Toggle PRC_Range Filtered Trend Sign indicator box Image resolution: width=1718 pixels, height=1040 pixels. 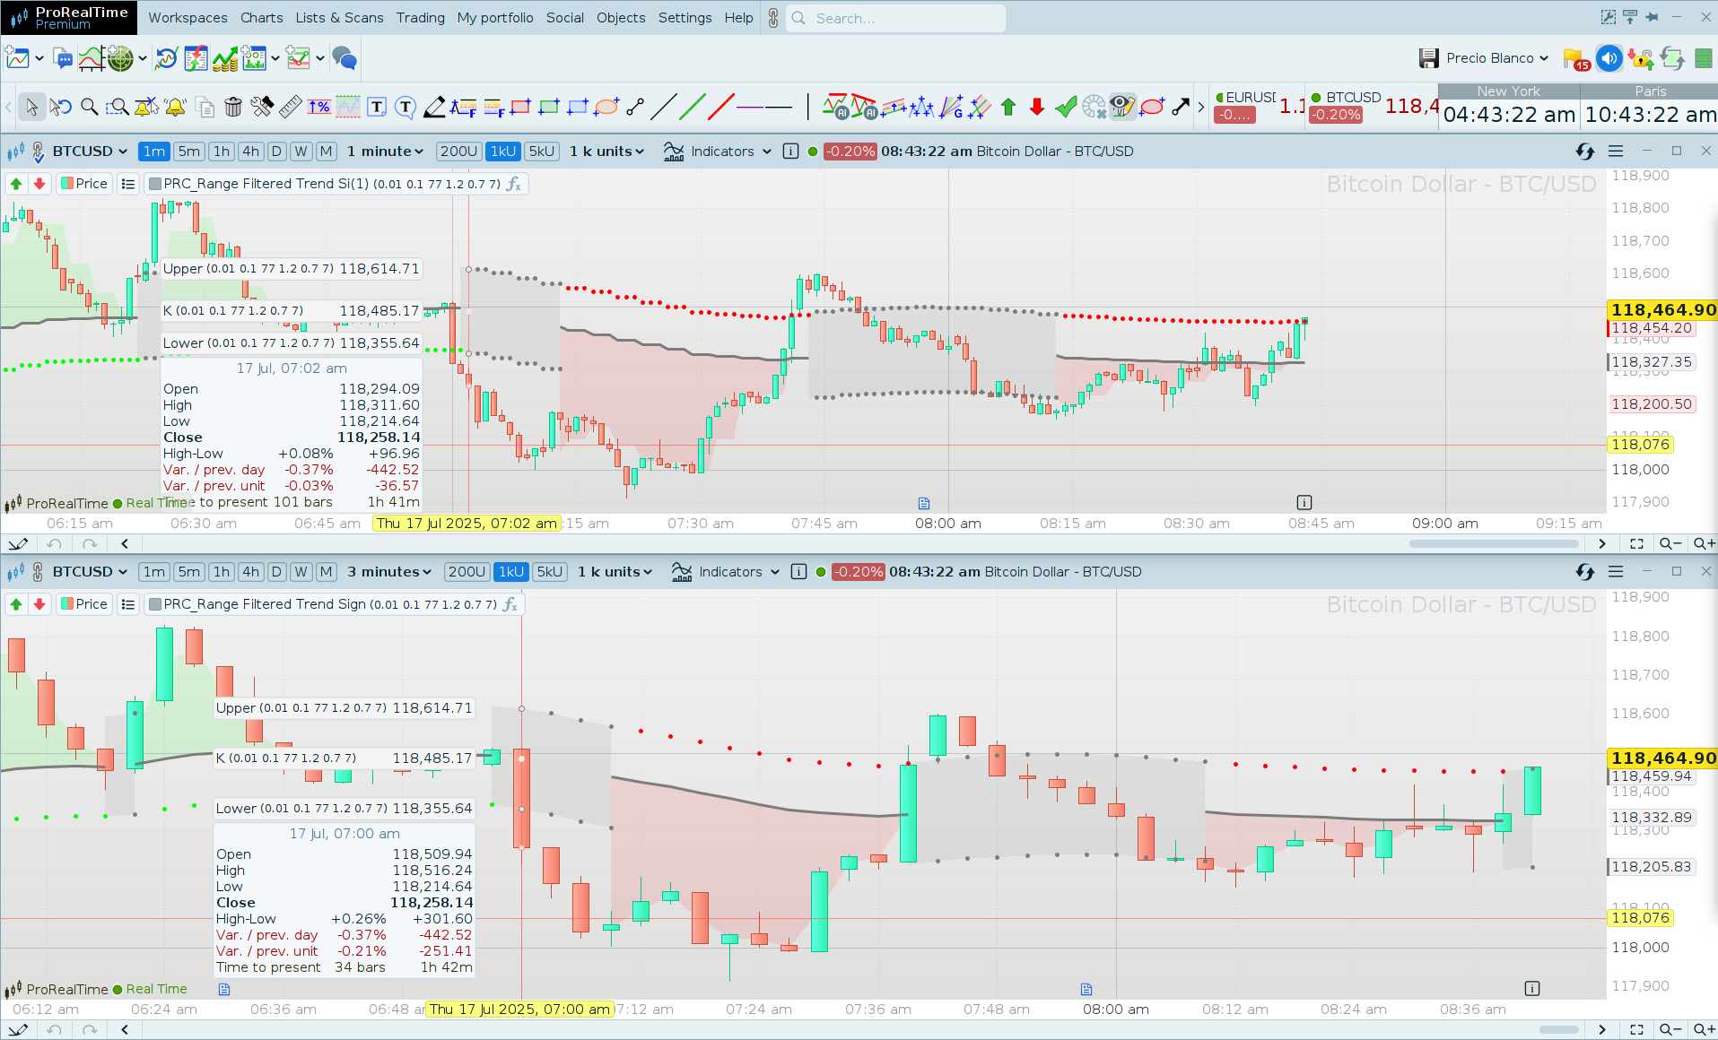pos(155,604)
